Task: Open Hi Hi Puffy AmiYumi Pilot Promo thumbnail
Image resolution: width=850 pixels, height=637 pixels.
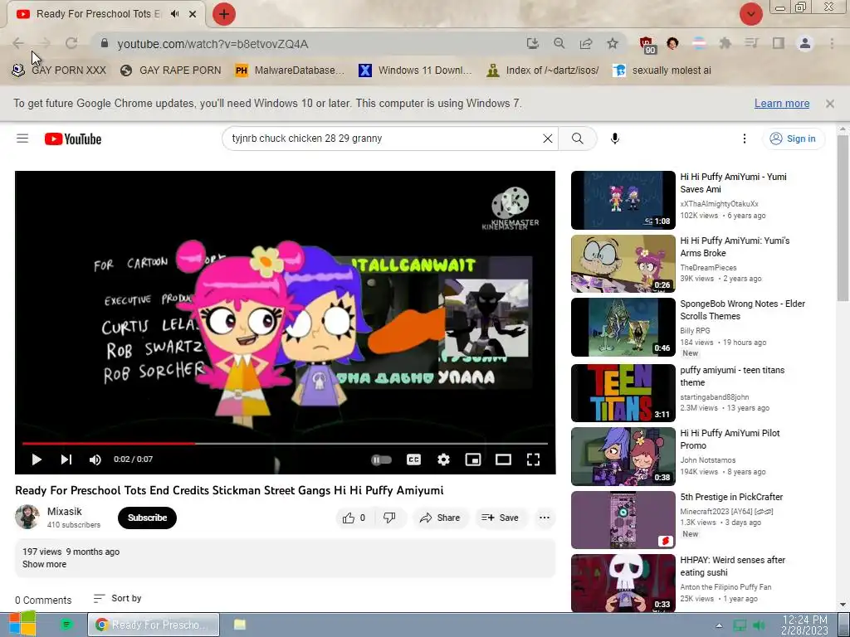Action: point(623,457)
